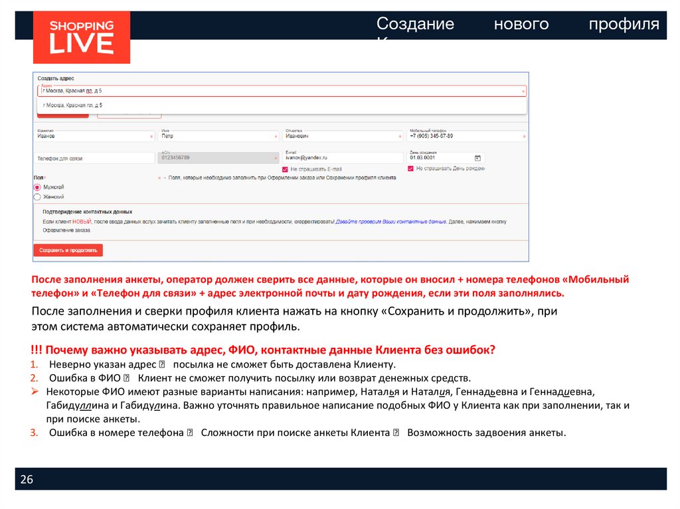Viewport: 680px width, 509px height.
Task: Click the 'Сохранить и продолжить' button
Action: pos(68,250)
